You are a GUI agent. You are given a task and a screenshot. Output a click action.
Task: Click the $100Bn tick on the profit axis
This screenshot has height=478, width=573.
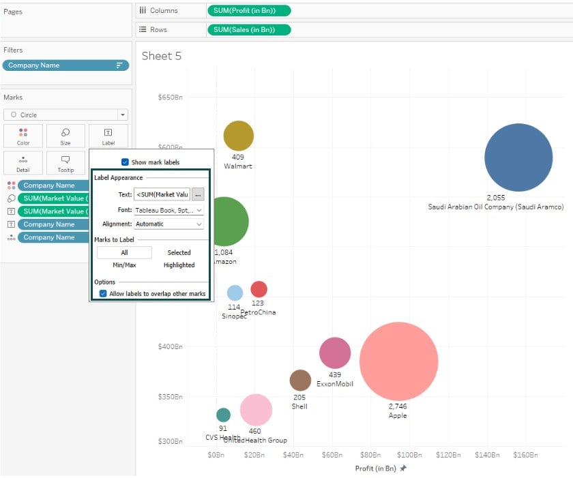coord(409,455)
